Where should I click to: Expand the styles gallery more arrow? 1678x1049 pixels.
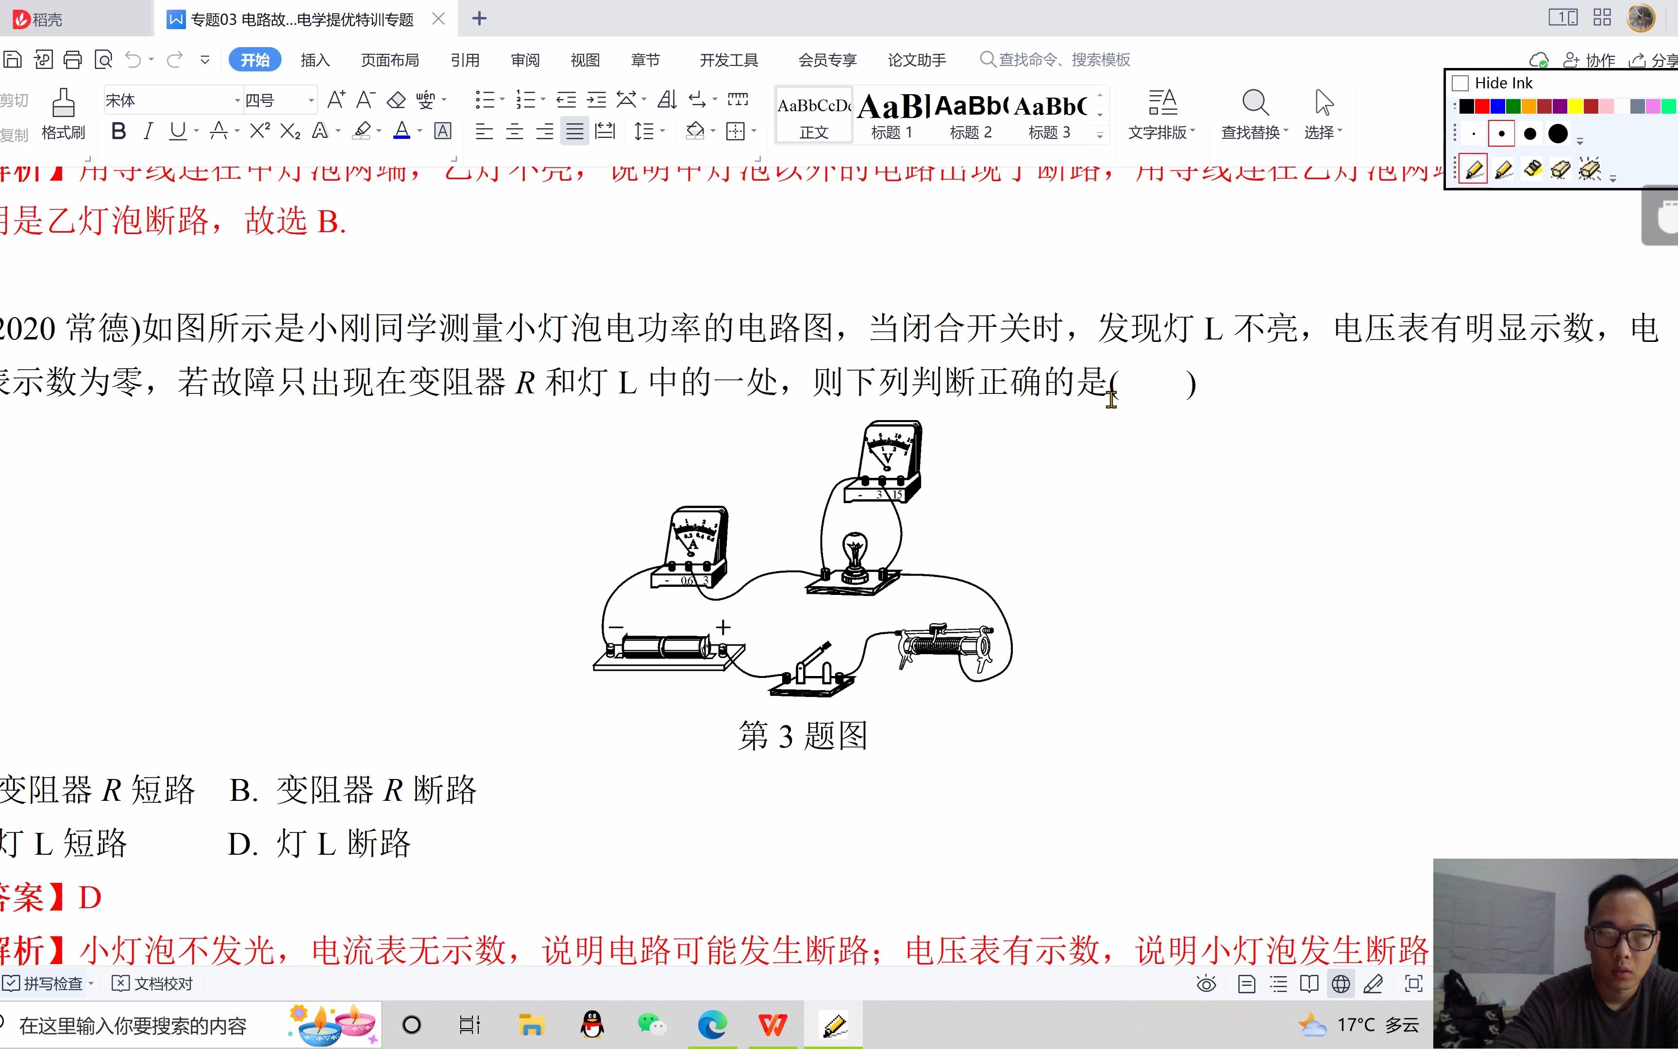[x=1100, y=135]
